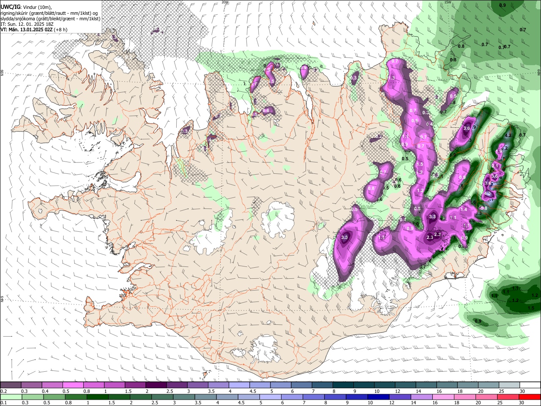Click the 15W longitude label
Image resolution: width=541 pixels, height=406 pixels.
coord(448,2)
